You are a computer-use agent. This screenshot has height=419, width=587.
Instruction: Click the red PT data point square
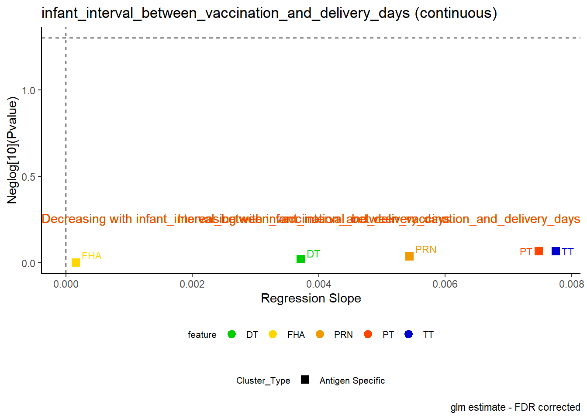539,251
